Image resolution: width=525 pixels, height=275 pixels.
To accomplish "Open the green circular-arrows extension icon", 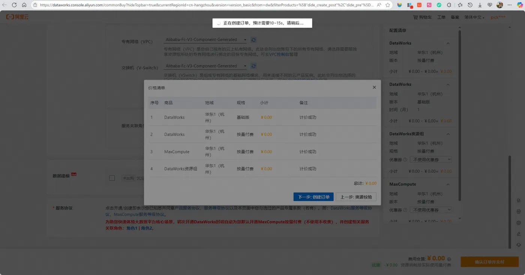I will click(439, 5).
